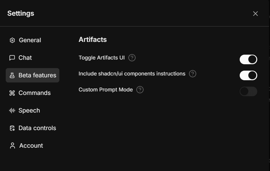Screen dimensions: 270x171
Task: Go to the Commands settings tab
Action: [x=34, y=93]
